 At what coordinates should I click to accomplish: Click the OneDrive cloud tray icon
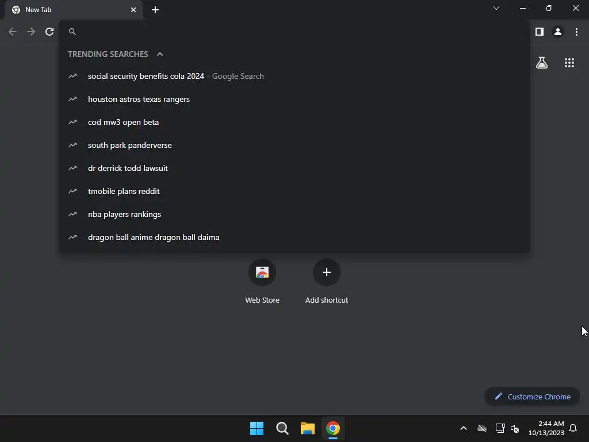coord(482,428)
